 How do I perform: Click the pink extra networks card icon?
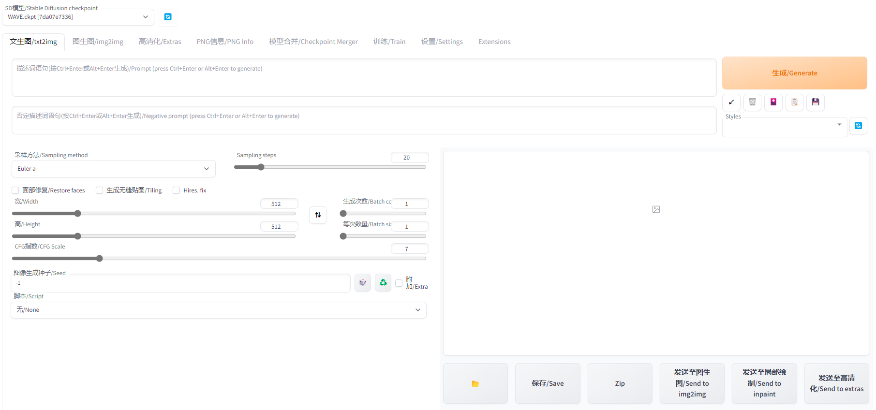[773, 102]
